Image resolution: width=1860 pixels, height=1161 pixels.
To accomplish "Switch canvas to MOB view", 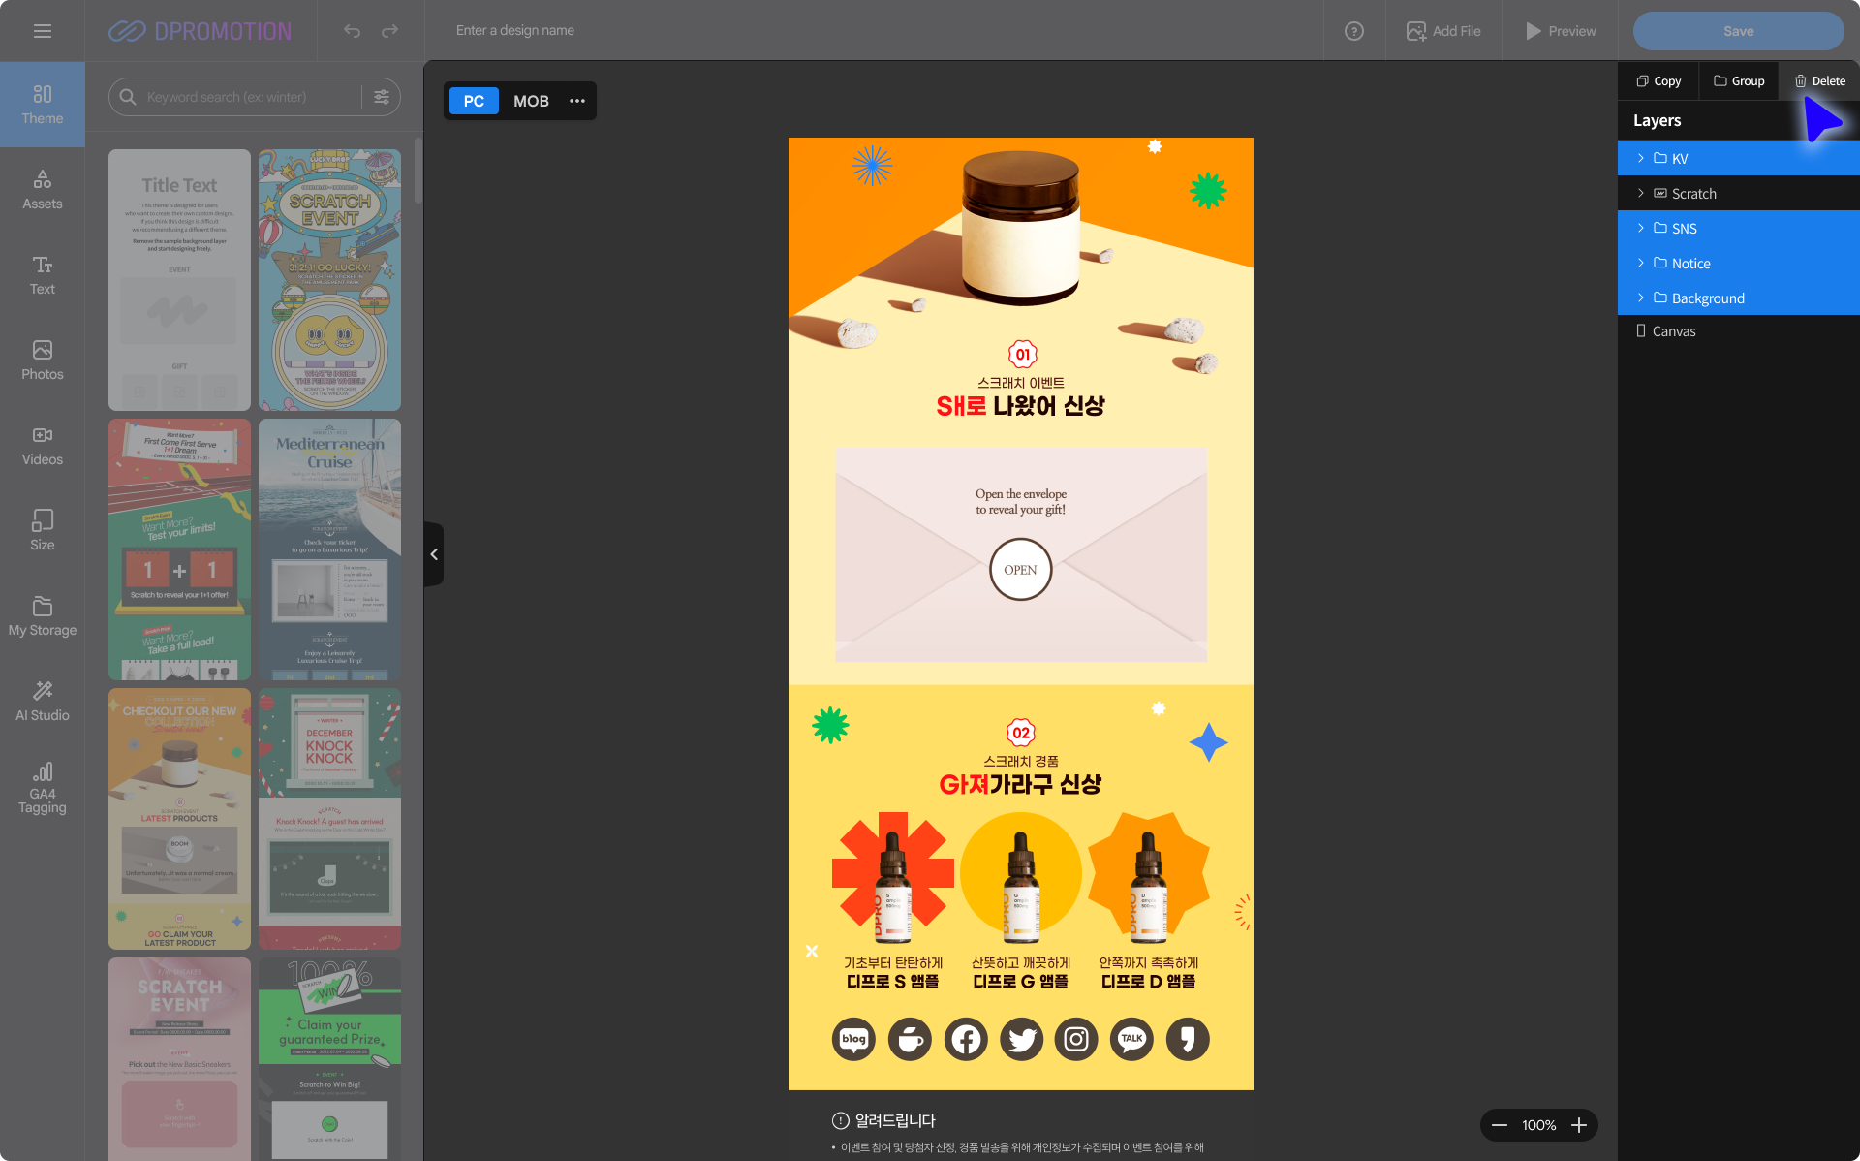I will (x=531, y=101).
